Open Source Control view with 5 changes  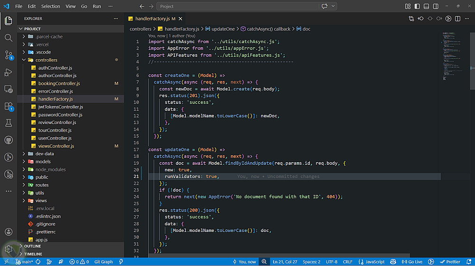[x=9, y=55]
